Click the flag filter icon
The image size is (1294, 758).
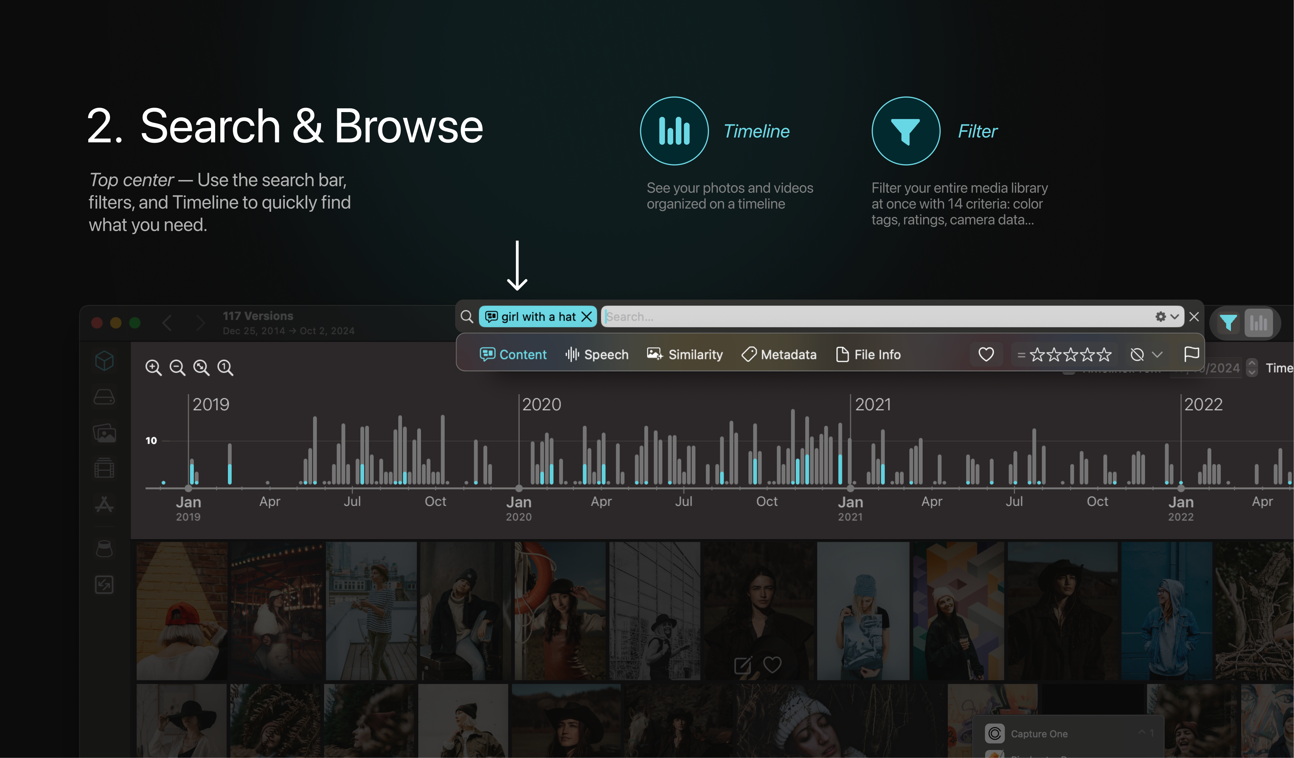tap(1191, 354)
